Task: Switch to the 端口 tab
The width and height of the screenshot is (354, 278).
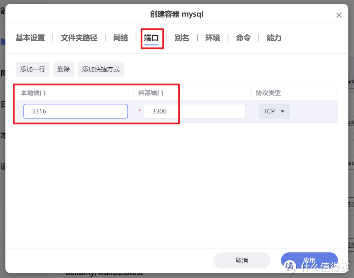Action: 152,37
